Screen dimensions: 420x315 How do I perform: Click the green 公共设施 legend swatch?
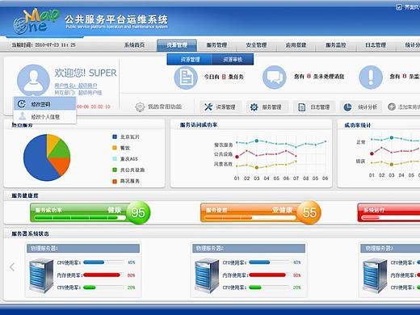click(x=115, y=170)
